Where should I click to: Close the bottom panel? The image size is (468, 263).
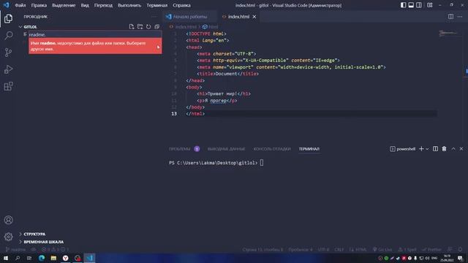coord(461,149)
